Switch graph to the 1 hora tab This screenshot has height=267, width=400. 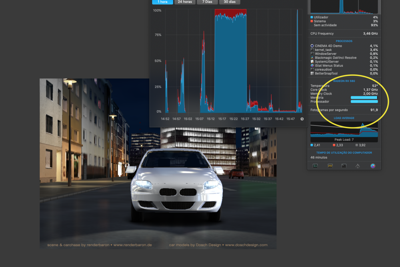coord(162,2)
